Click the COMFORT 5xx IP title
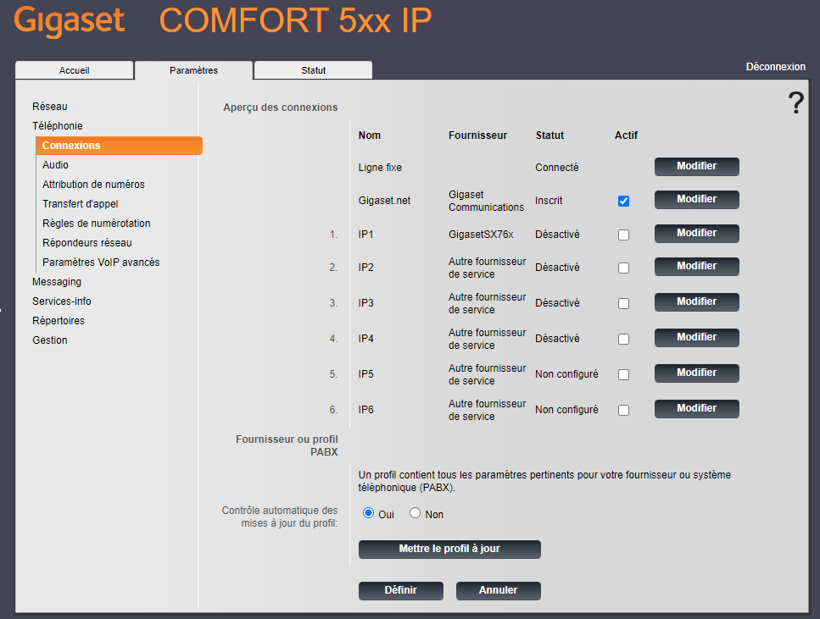820x619 pixels. 295,21
